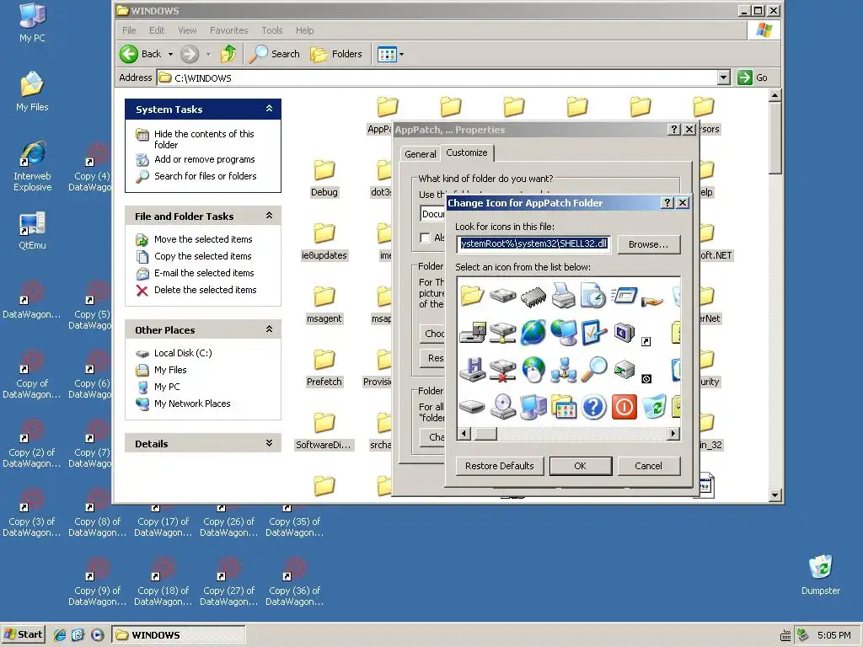Select the magnifying glass icon in list
863x647 pixels.
594,369
